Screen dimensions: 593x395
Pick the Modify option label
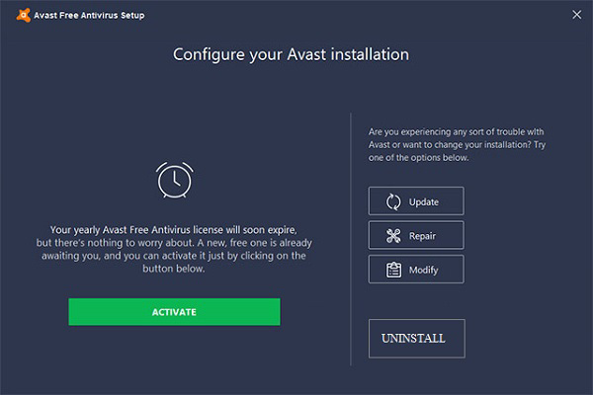(423, 270)
